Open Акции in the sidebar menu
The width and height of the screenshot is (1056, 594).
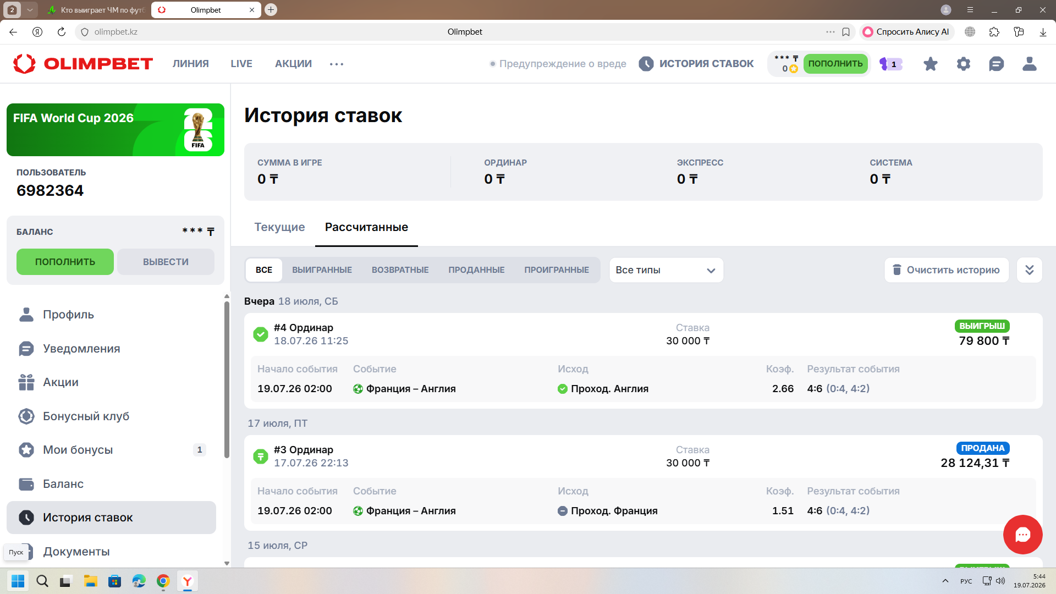[111, 382]
